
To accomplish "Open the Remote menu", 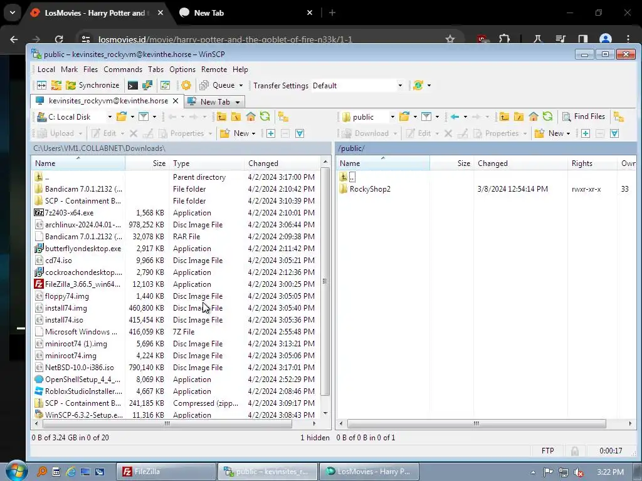I will [x=214, y=70].
